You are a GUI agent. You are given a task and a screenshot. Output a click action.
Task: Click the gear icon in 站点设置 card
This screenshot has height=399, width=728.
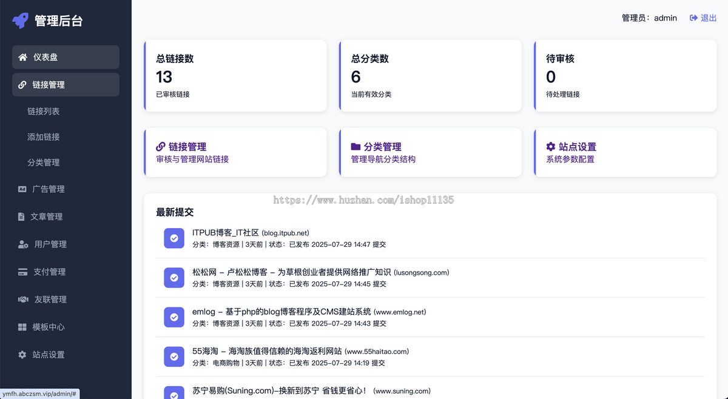click(551, 146)
